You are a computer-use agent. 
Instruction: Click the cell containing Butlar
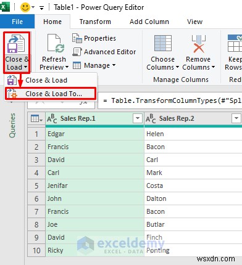coord(193,224)
